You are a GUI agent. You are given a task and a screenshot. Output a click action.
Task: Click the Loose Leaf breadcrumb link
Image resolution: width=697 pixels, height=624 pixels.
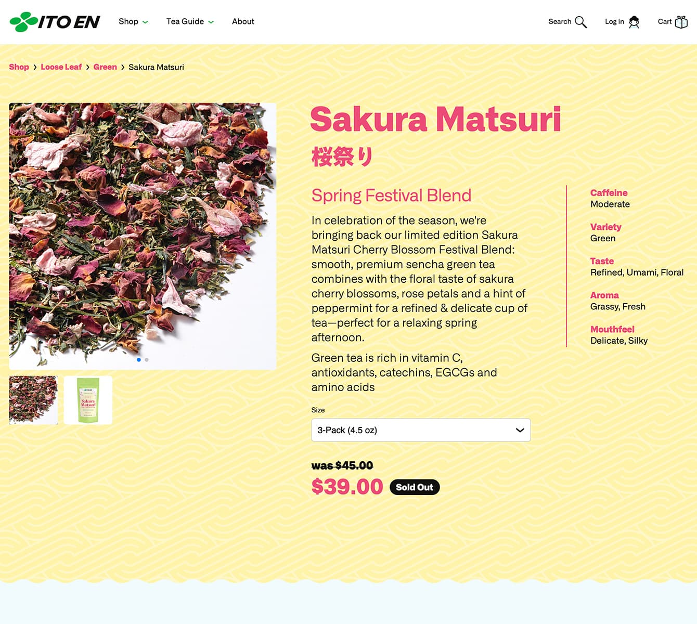(x=61, y=67)
